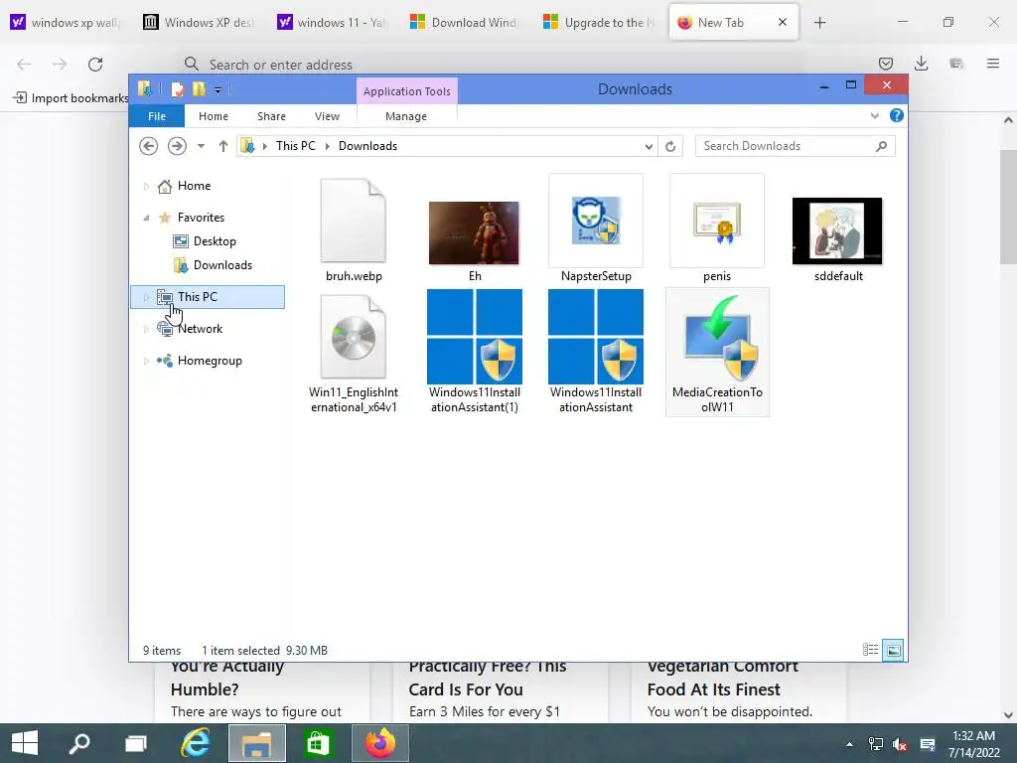Open address bar history dropdown
Image resolution: width=1017 pixels, height=763 pixels.
point(649,147)
